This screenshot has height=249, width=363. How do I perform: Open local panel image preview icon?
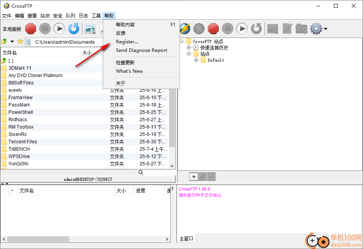[90, 29]
